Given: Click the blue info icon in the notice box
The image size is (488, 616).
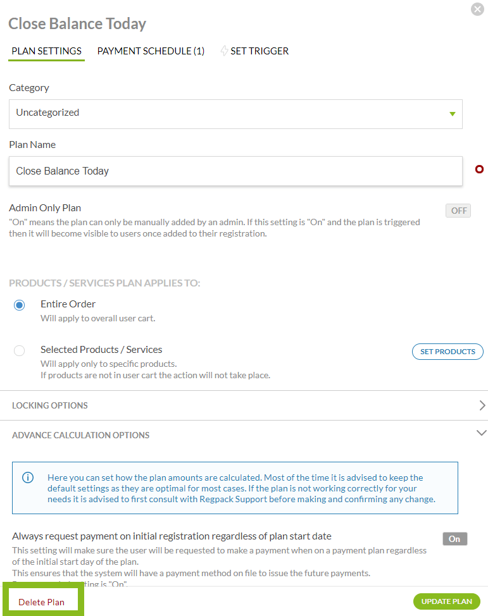Looking at the screenshot, I should 28,477.
